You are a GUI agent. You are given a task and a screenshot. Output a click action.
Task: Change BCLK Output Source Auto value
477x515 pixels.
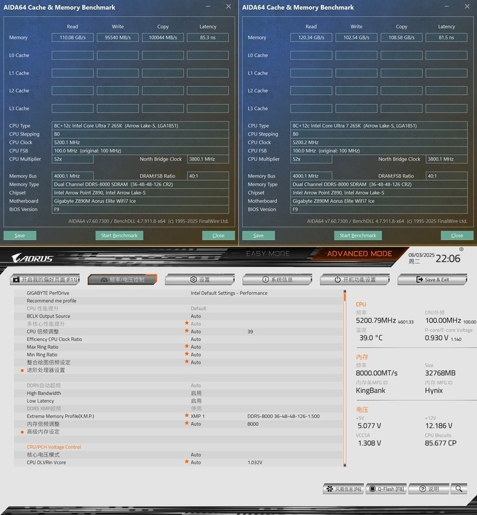(x=196, y=316)
